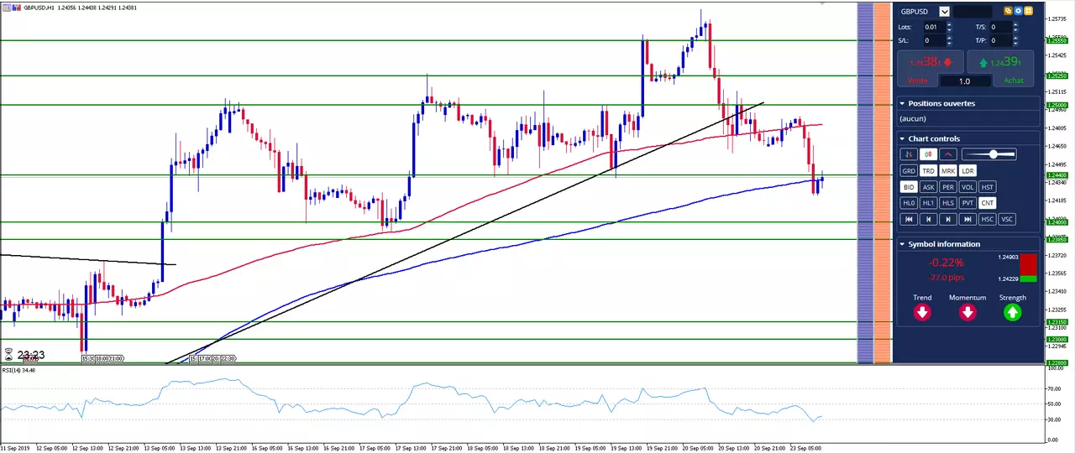Click the Momentum down arrow indicator
1075x453 pixels.
point(967,312)
